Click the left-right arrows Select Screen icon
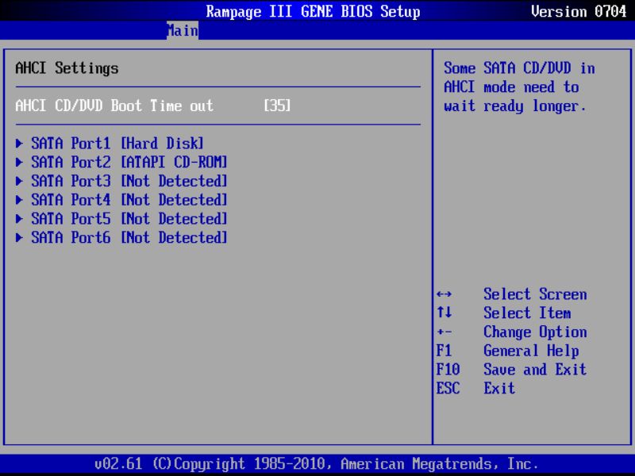 pos(444,294)
